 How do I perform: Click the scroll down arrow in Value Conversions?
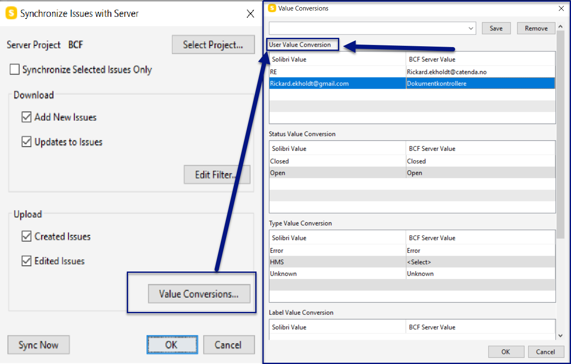pos(561,336)
